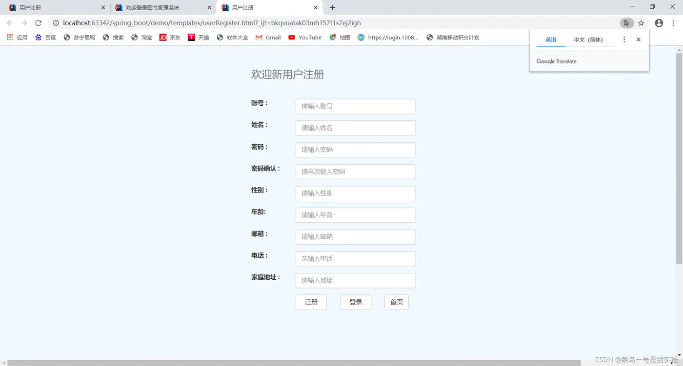This screenshot has height=366, width=683.
Task: Click the vertical page scrollbar thumb
Action: tap(679, 158)
